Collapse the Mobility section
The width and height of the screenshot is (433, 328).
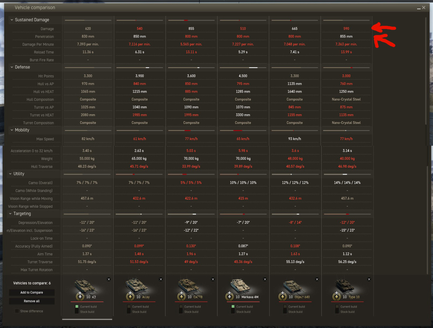click(12, 130)
